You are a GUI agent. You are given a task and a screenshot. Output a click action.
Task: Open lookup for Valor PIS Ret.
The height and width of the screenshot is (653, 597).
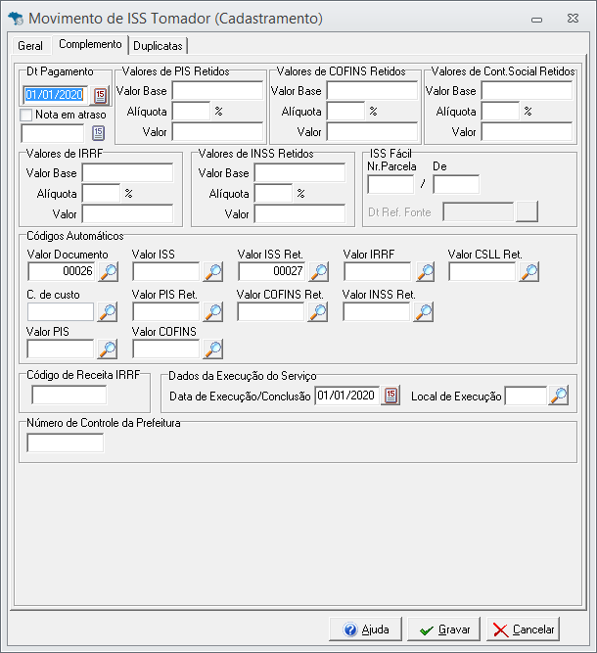(x=213, y=312)
